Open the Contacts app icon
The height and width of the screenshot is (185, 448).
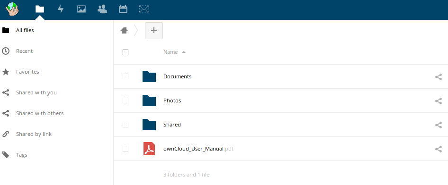[x=102, y=9]
